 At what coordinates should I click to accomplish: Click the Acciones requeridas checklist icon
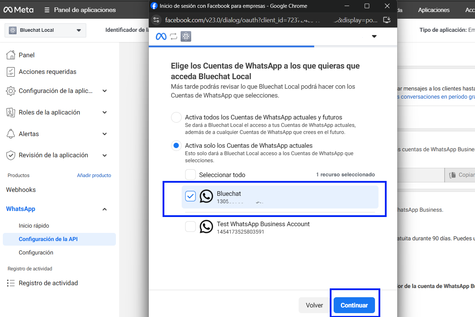(x=11, y=72)
